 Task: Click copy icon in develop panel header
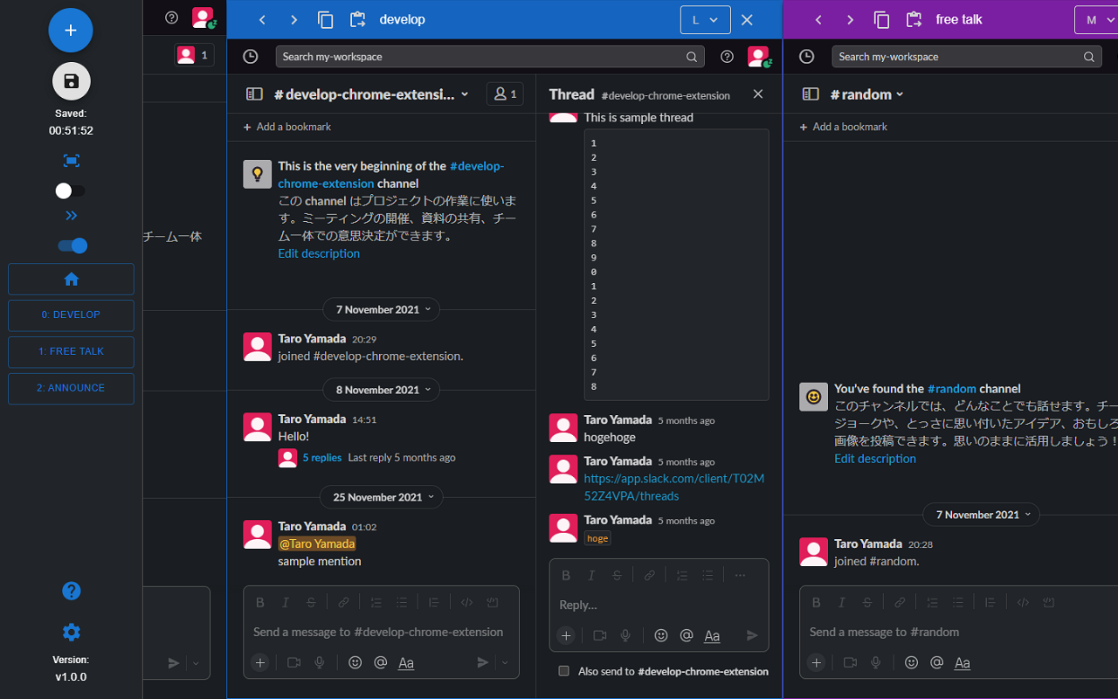(x=326, y=19)
